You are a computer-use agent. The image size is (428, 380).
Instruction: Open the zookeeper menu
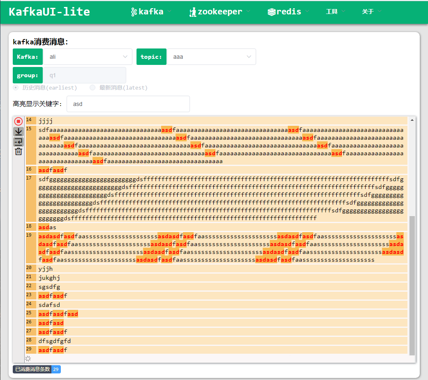pos(220,12)
